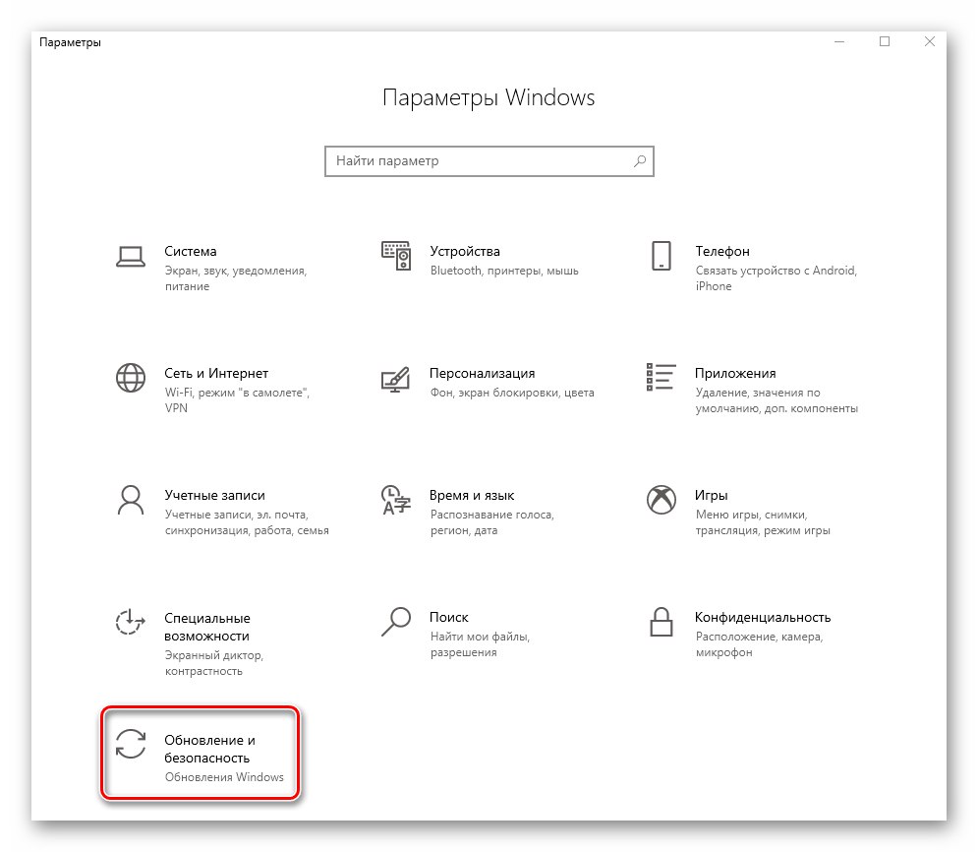The image size is (978, 852).
Task: Open Специальные возможности heading
Action: pyautogui.click(x=207, y=627)
